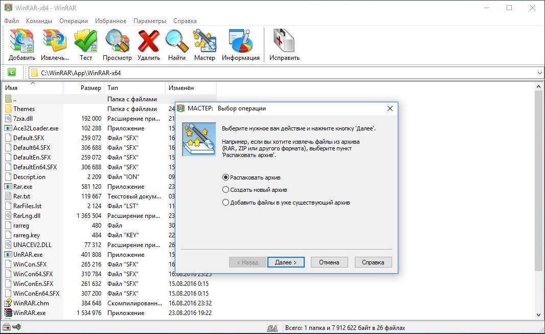Click the Всего: 1 папка status bar text
545x334 pixels.
[345, 328]
